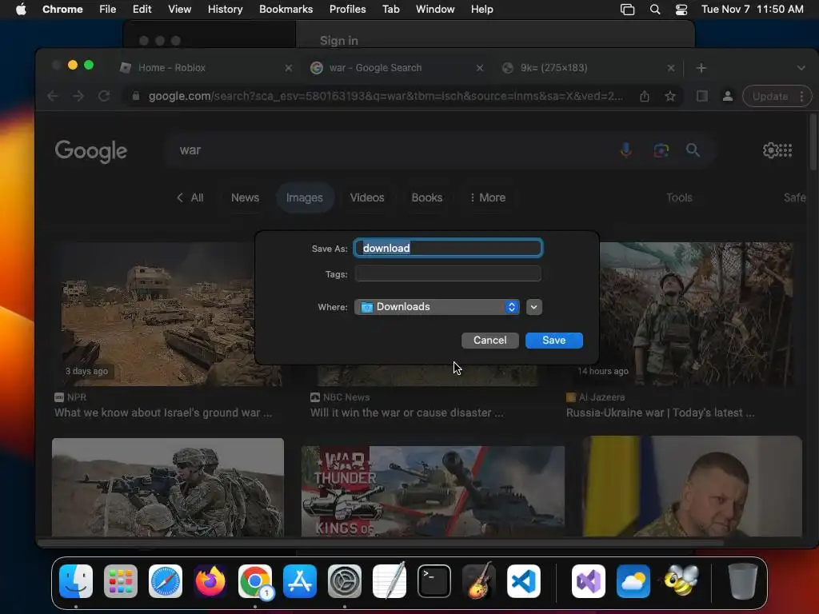Open the Profiles menu
The height and width of the screenshot is (614, 819).
(347, 10)
